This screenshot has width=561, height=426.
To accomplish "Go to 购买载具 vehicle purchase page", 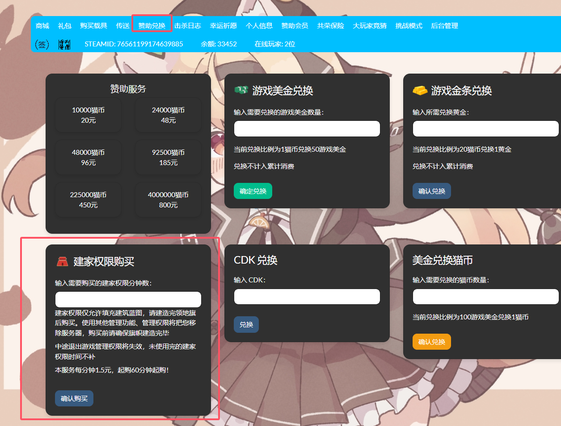I will (x=94, y=26).
